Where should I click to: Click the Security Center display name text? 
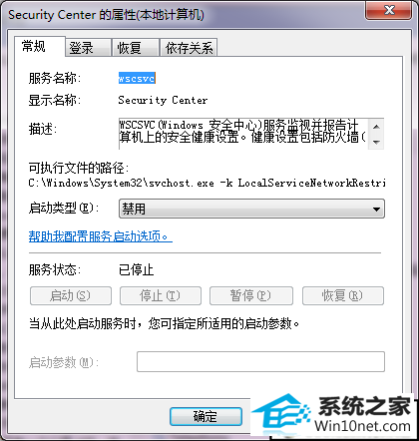163,100
